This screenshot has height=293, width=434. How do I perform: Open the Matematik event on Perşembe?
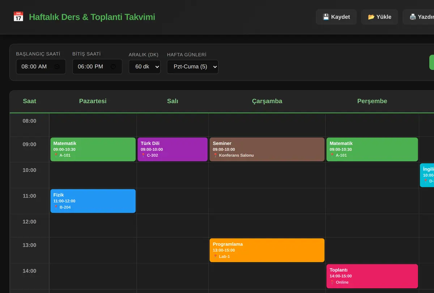pos(372,149)
